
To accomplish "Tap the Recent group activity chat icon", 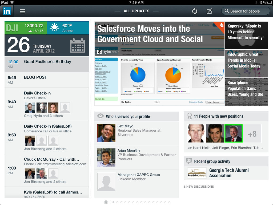I will pos(189,161).
